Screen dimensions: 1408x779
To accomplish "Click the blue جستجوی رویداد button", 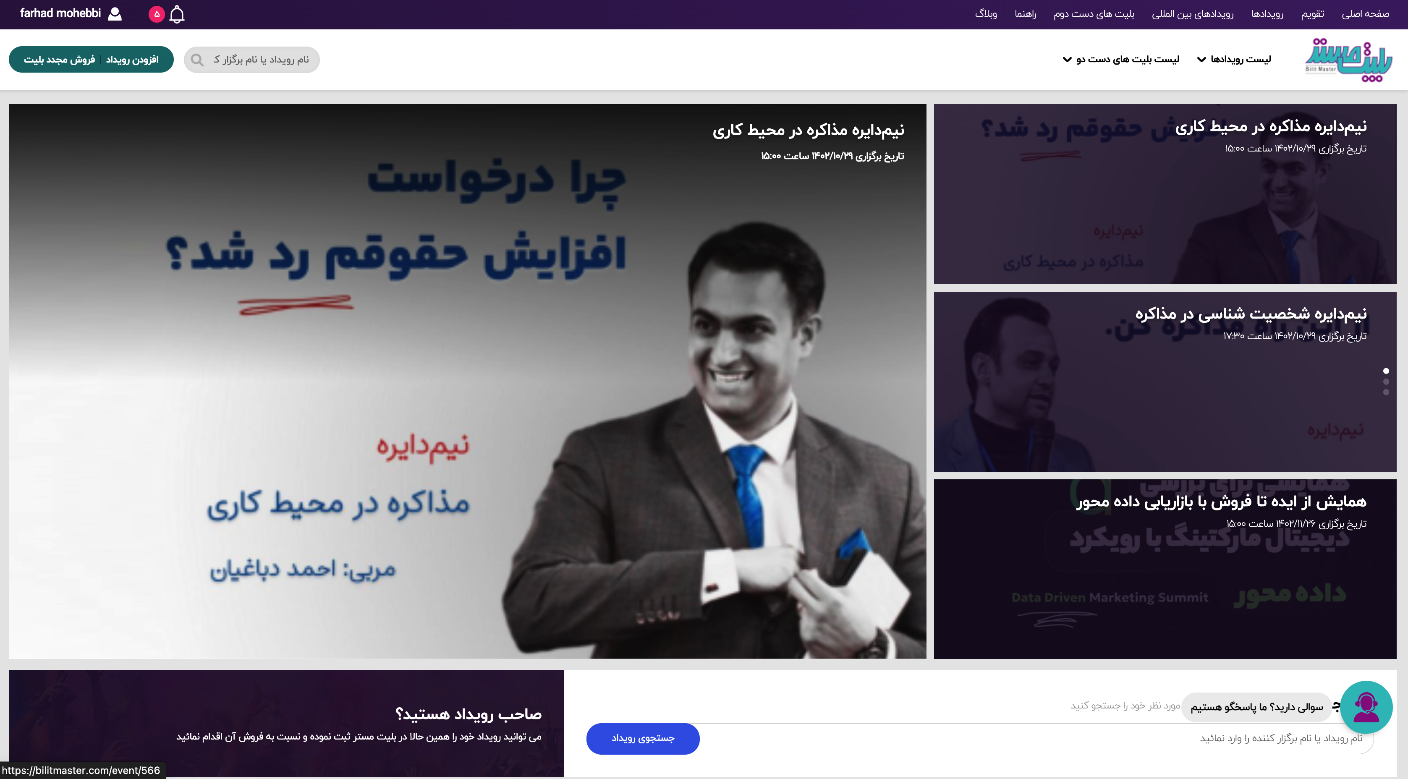I will point(643,739).
